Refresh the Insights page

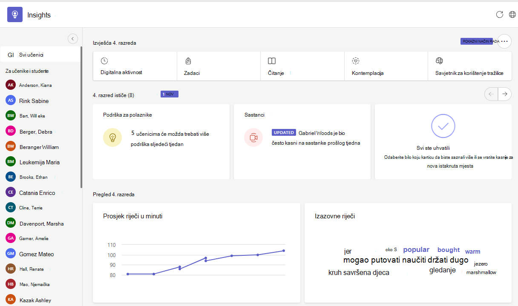[x=500, y=14]
